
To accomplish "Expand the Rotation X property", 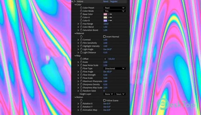I will 78,104.
